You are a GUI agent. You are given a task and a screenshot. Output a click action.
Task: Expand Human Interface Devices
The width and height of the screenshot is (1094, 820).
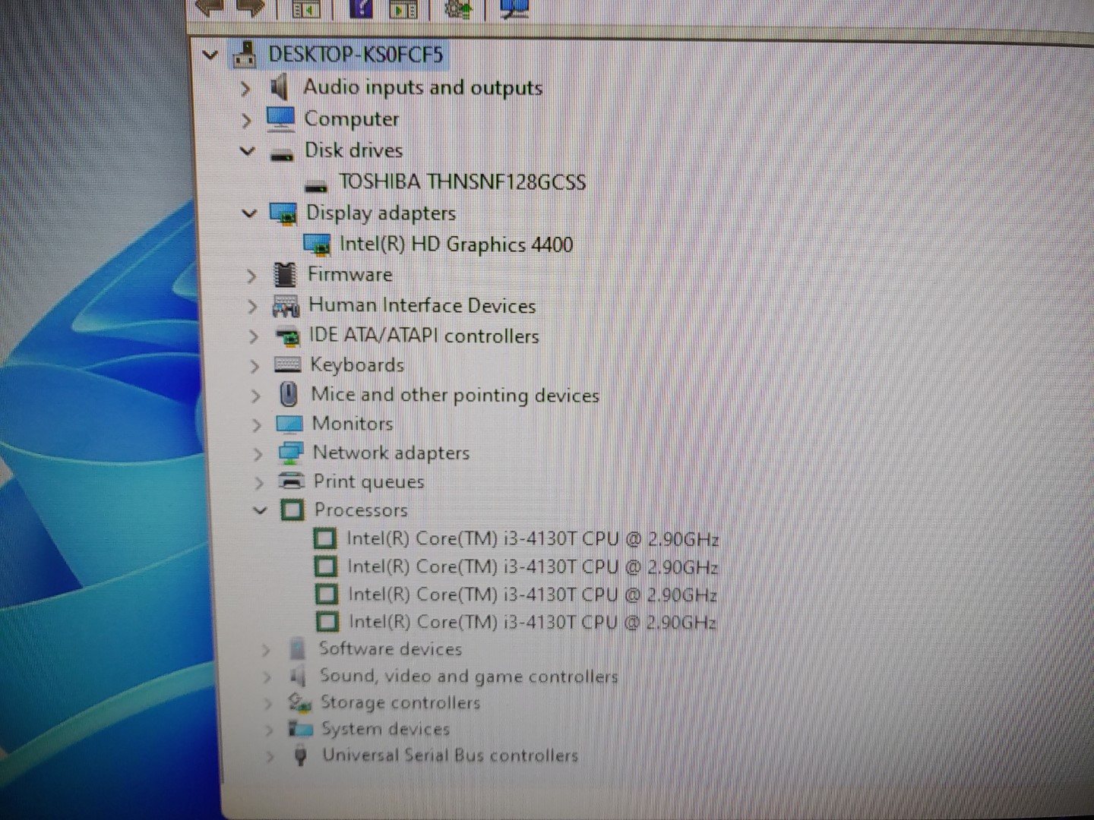[x=252, y=307]
